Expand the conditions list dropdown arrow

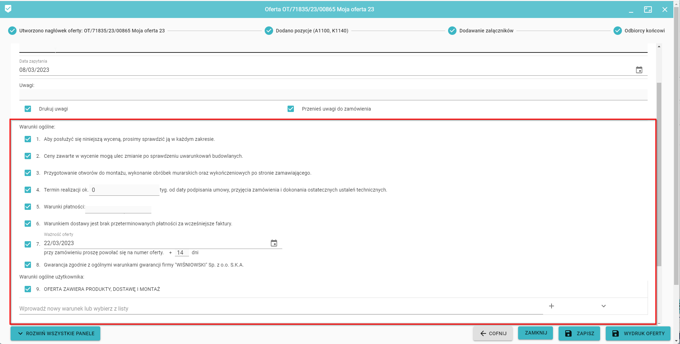[x=604, y=306]
